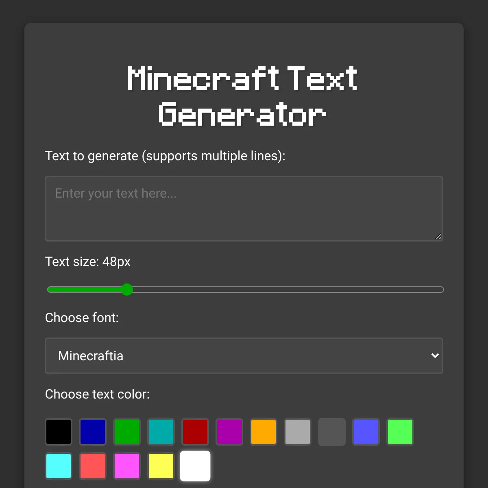488x488 pixels.
Task: Select the yellow color swatch
Action: 161,466
